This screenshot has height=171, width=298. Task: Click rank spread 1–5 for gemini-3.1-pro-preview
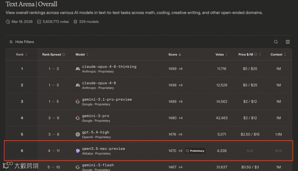tap(54, 102)
